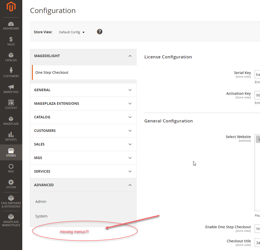Open the Admin settings under Advanced
This screenshot has width=260, height=250.
(x=41, y=202)
